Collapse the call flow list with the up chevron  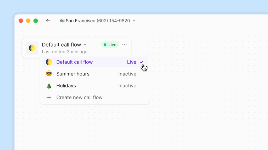coord(85,45)
